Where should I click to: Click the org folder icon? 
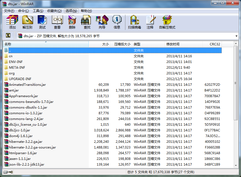(x=6, y=73)
